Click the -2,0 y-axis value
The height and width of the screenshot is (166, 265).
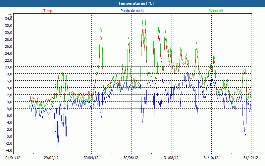(9, 143)
